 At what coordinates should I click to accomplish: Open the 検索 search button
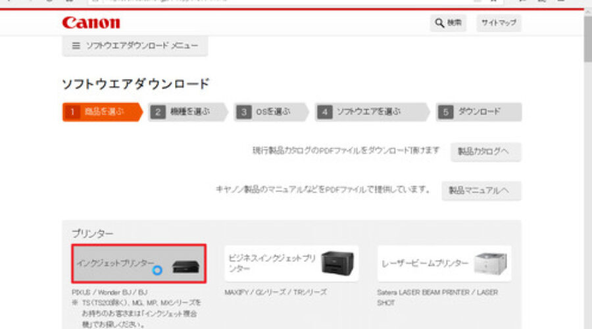point(448,23)
